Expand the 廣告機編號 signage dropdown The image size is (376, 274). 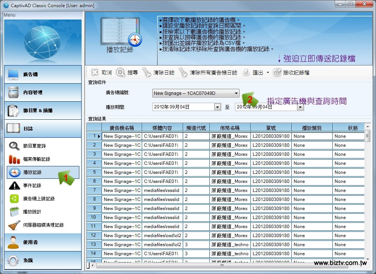click(x=236, y=93)
